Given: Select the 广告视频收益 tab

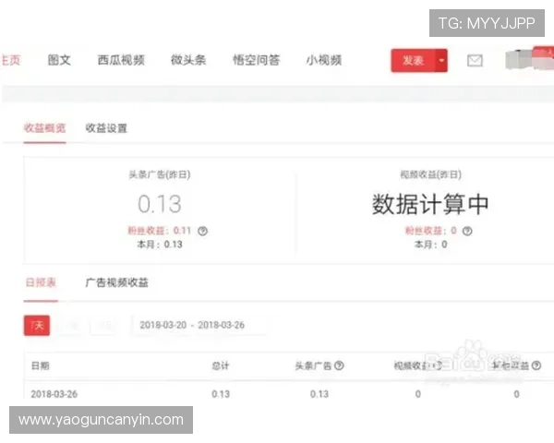Looking at the screenshot, I should (116, 282).
